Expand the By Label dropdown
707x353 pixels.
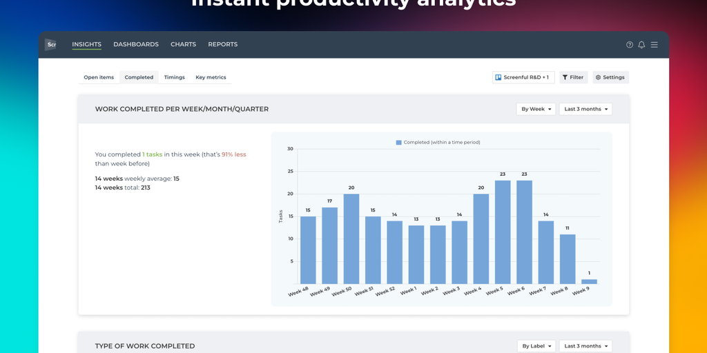(536, 346)
